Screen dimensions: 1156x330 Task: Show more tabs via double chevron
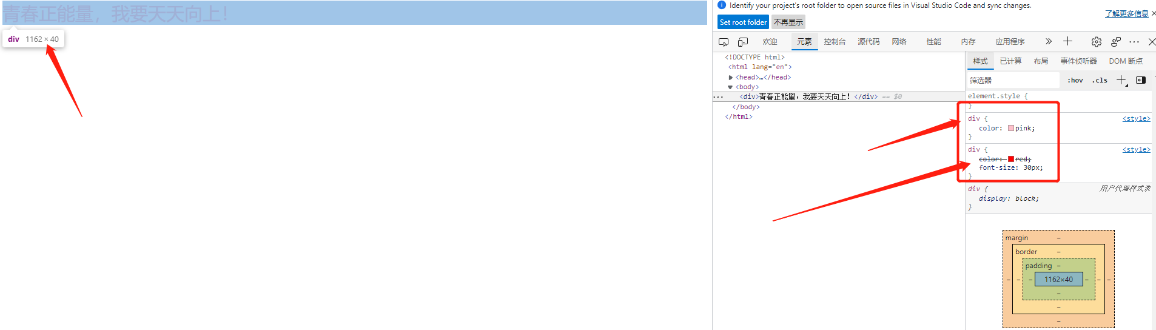click(x=1049, y=41)
